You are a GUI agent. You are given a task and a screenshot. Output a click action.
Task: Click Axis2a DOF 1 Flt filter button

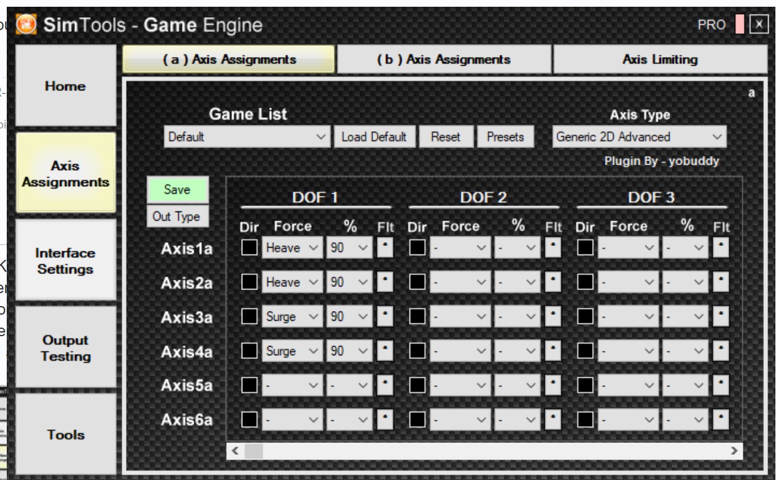pos(386,282)
